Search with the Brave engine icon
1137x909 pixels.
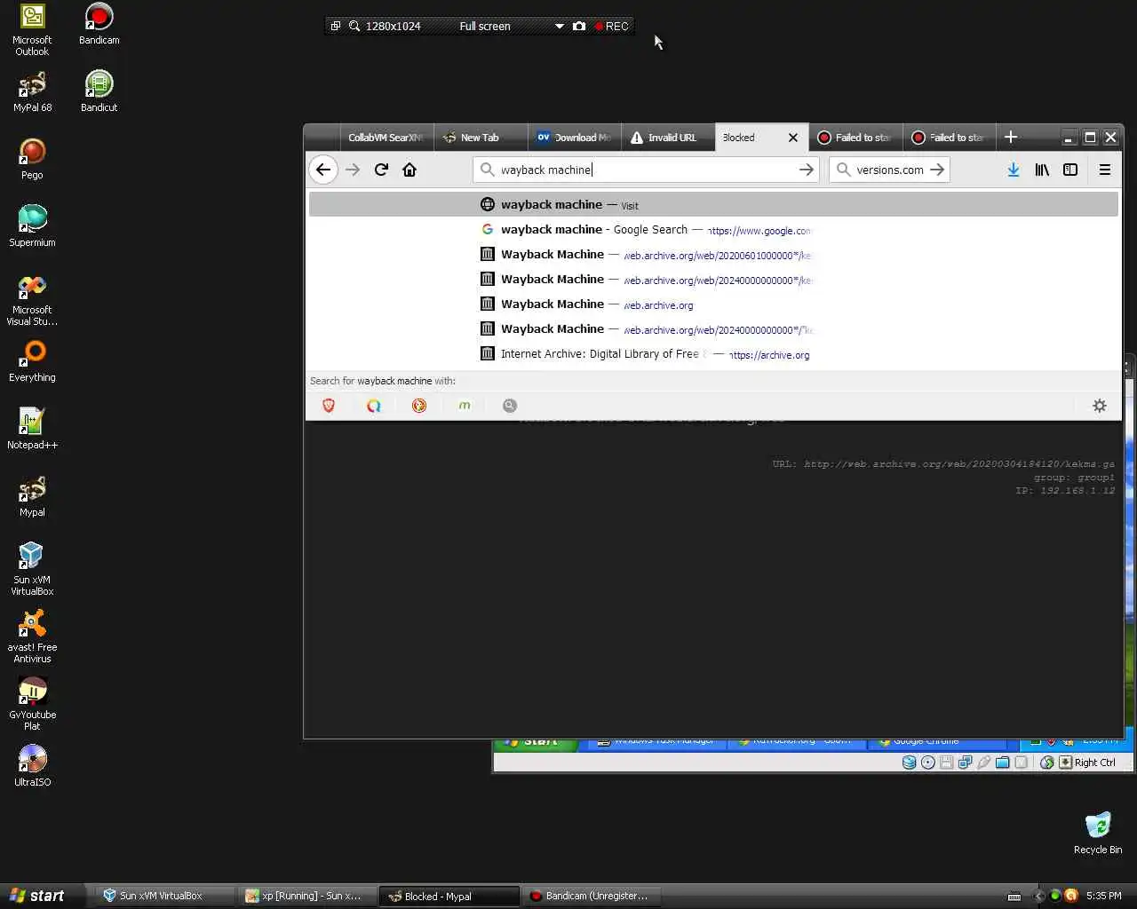click(329, 406)
